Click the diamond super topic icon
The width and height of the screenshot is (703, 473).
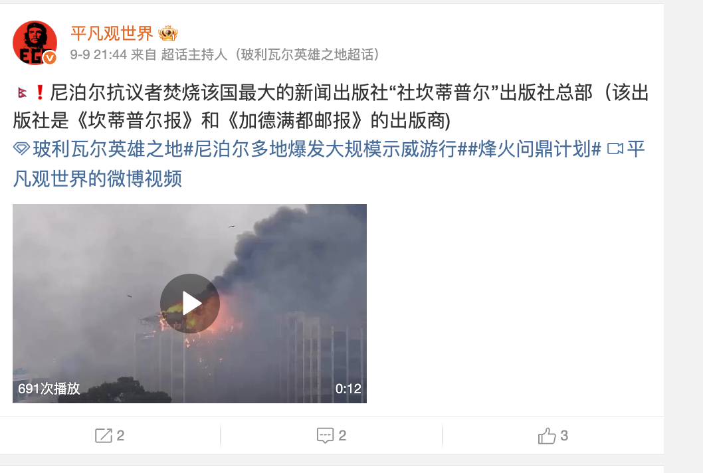click(x=21, y=148)
